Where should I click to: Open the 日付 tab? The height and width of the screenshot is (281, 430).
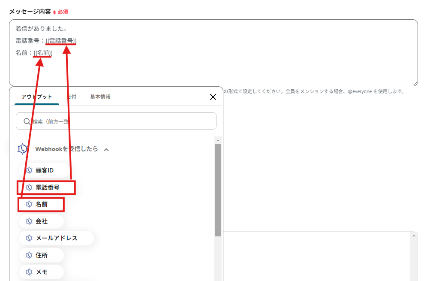point(71,97)
